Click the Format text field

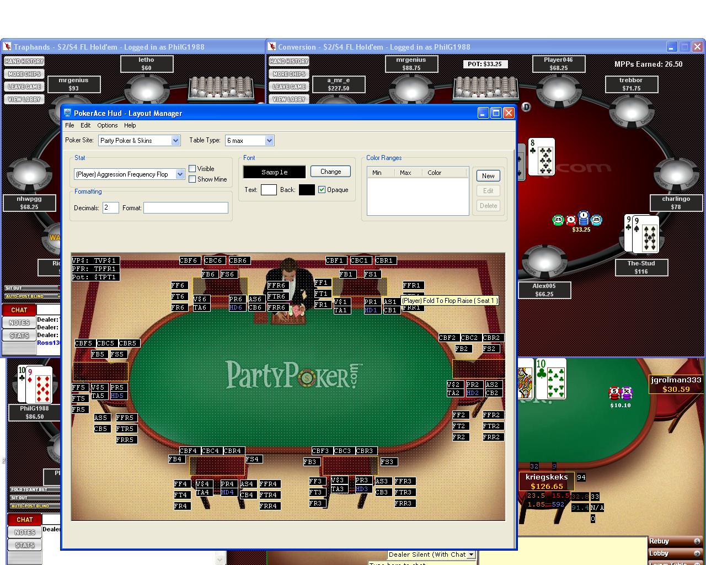click(186, 208)
